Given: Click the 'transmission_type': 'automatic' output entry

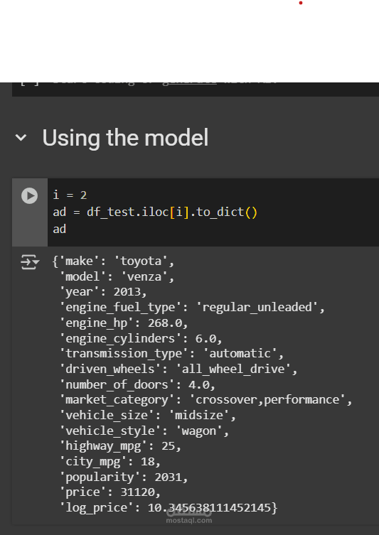Looking at the screenshot, I should [171, 354].
